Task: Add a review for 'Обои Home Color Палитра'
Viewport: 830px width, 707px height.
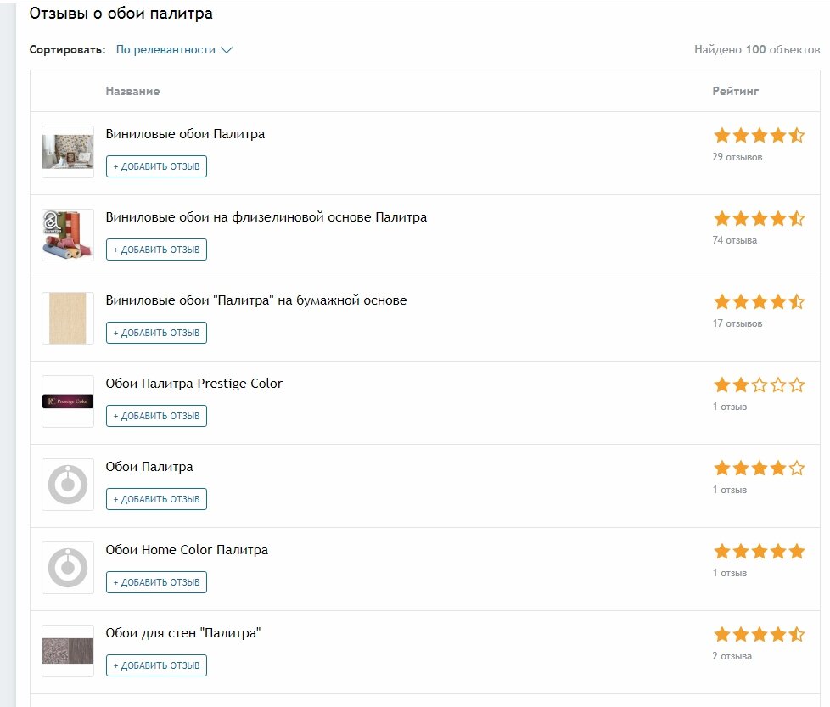Action: [156, 582]
